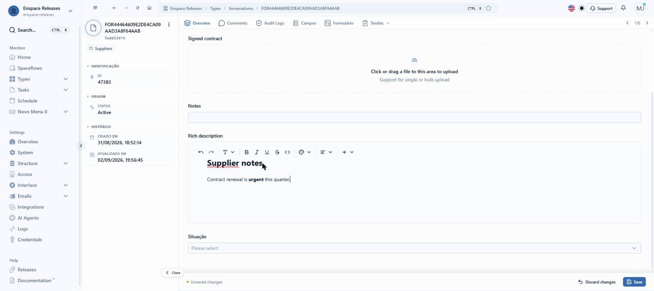This screenshot has height=291, width=654.
Task: Bookmark page with the star icon
Action: (488, 8)
